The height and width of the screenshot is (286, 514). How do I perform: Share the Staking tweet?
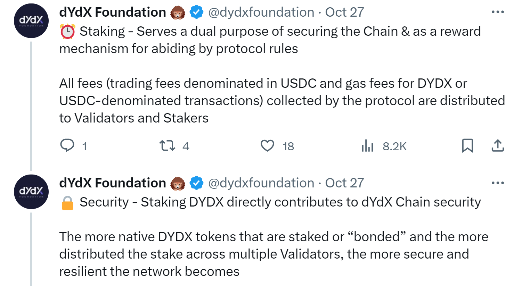point(498,145)
